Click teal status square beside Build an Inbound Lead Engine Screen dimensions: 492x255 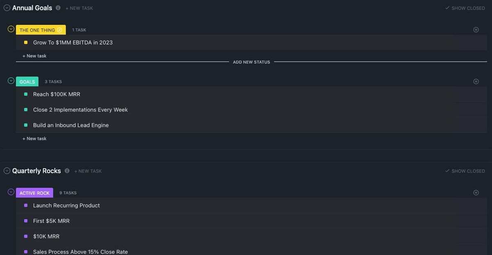pyautogui.click(x=26, y=125)
